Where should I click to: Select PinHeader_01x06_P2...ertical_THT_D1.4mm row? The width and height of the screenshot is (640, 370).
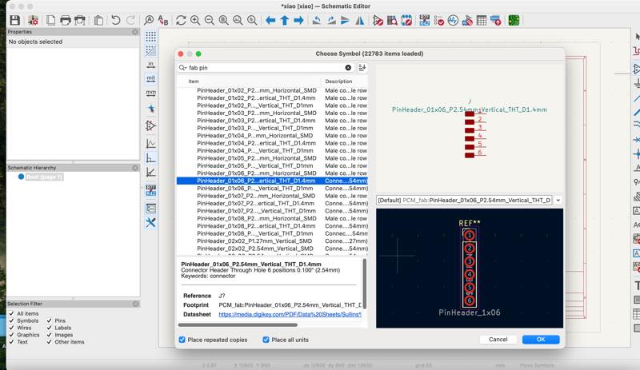(x=272, y=181)
